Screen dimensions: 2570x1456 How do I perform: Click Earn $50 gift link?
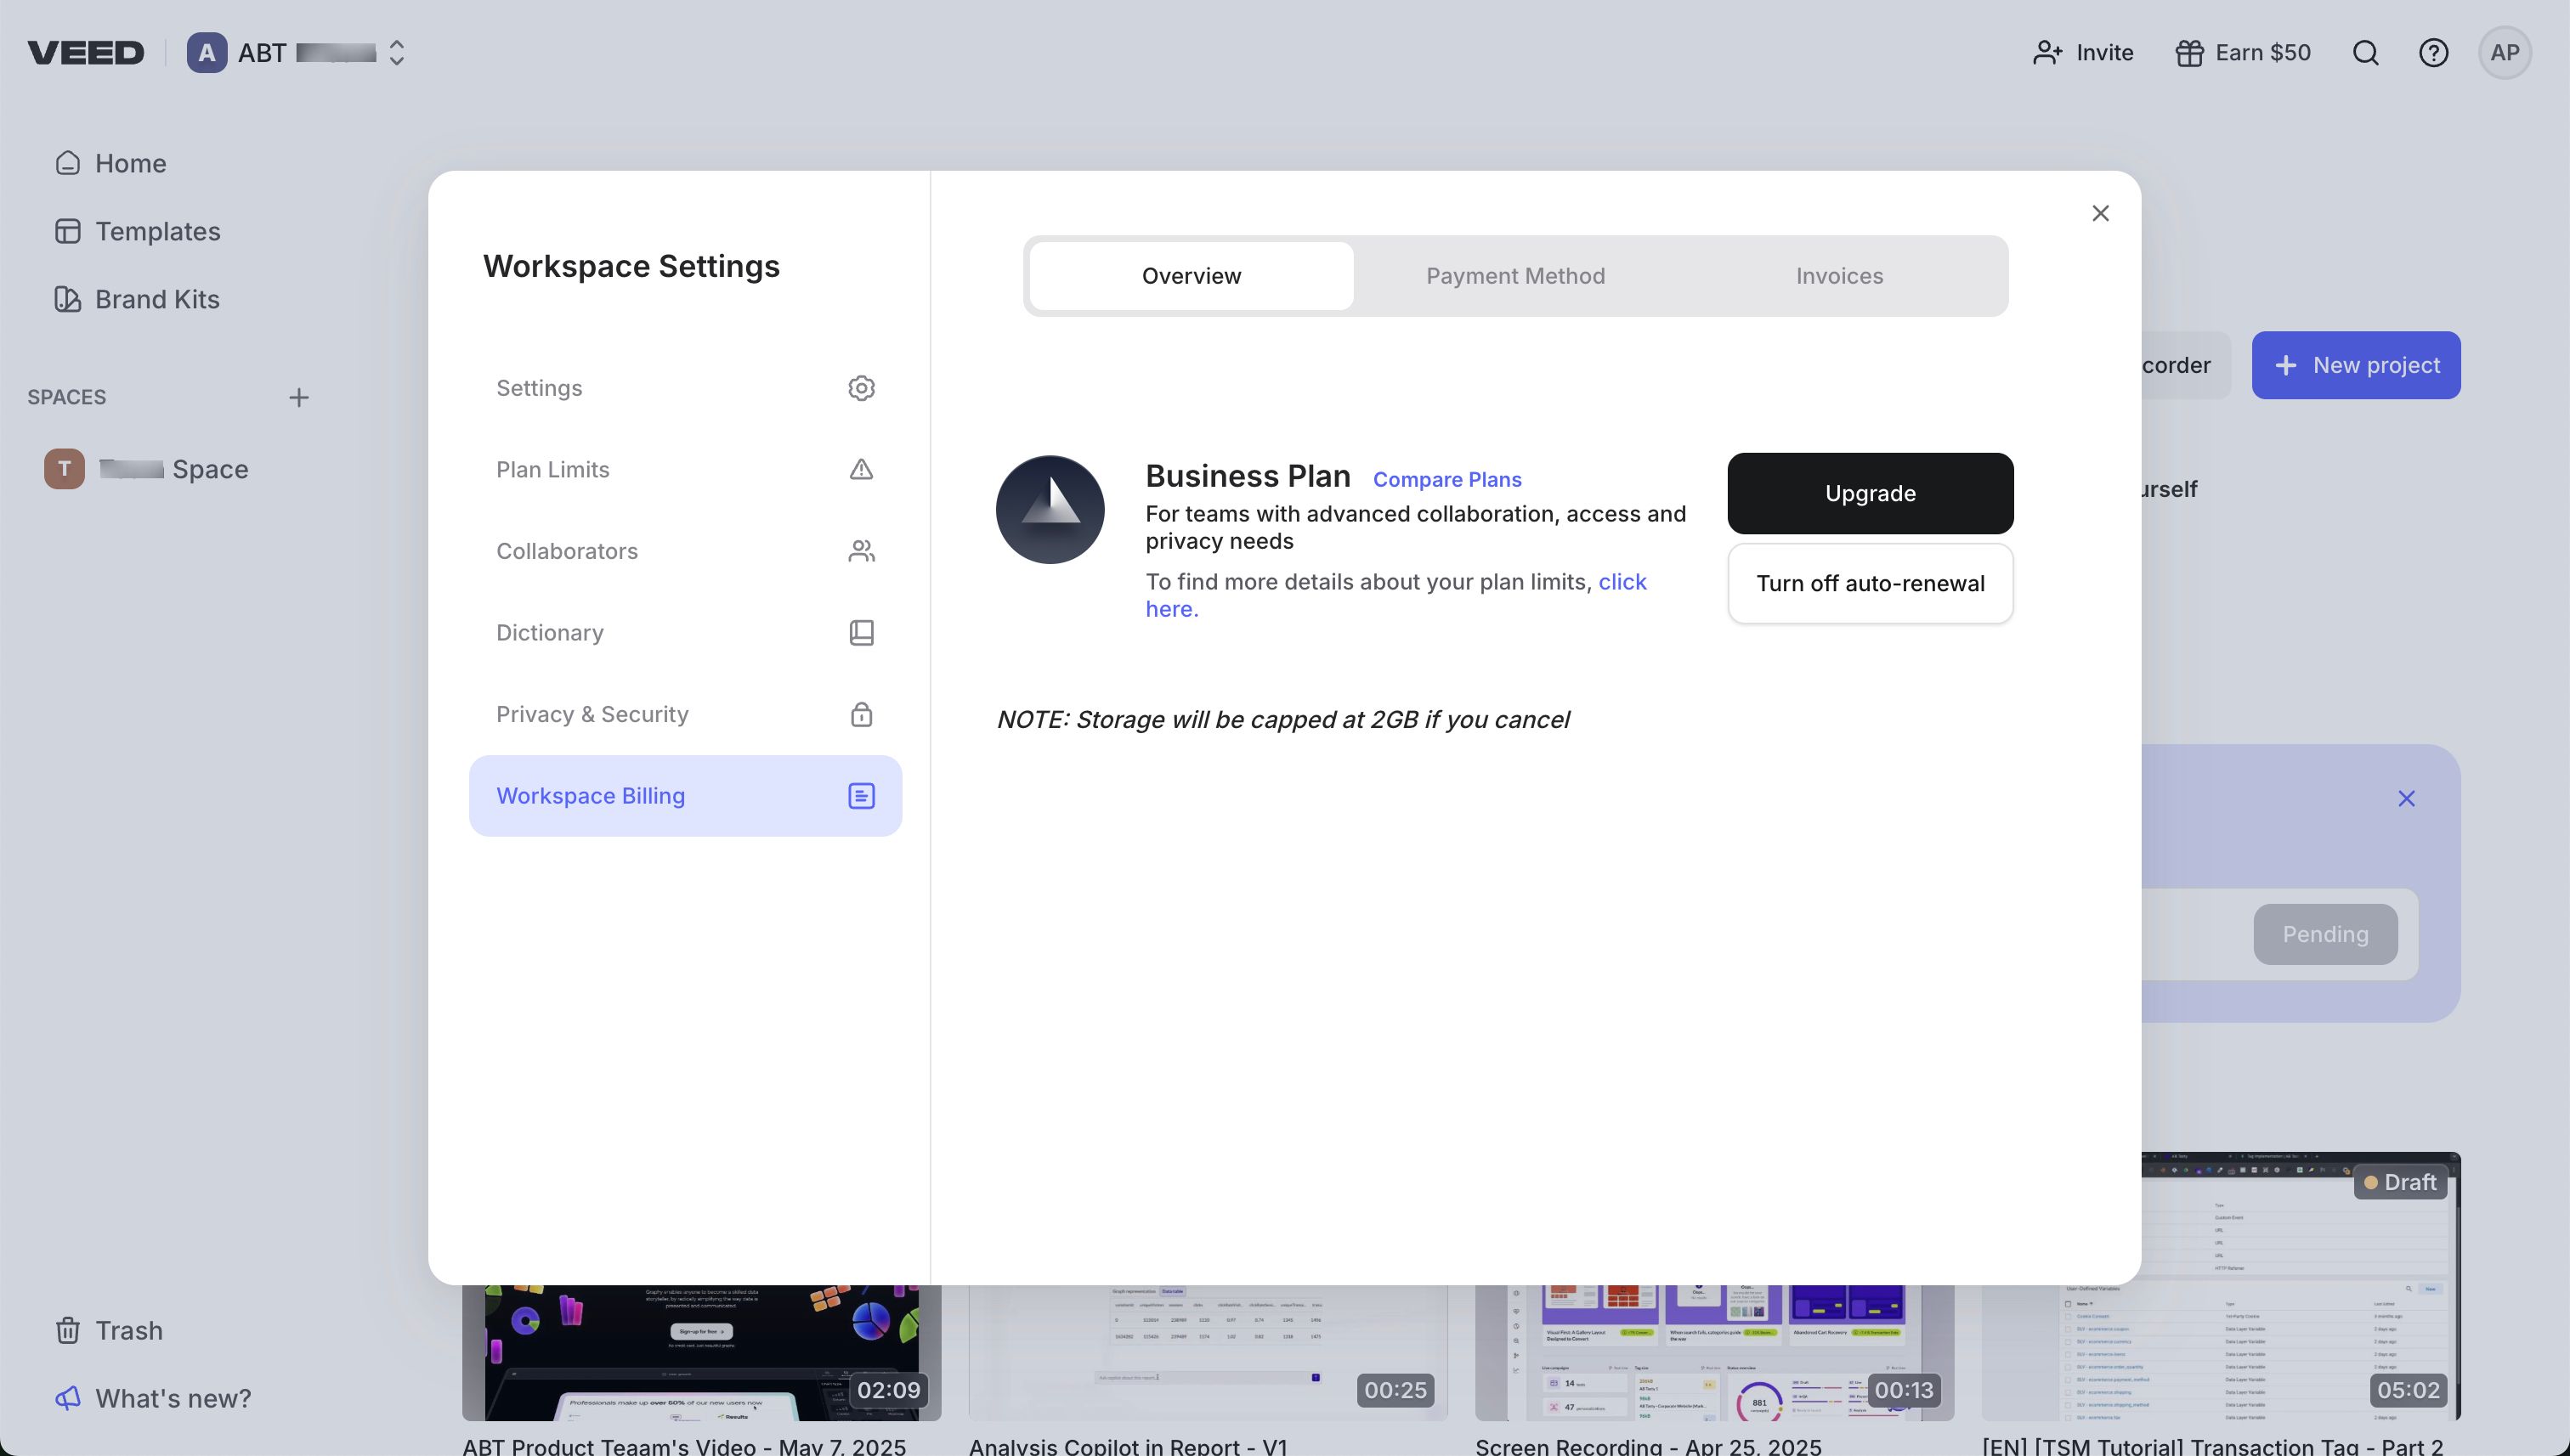2243,53
